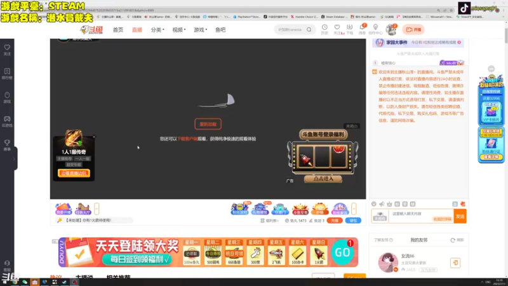Click the 背包 backpack button
Screen dimensions: 508x286
(x=353, y=221)
